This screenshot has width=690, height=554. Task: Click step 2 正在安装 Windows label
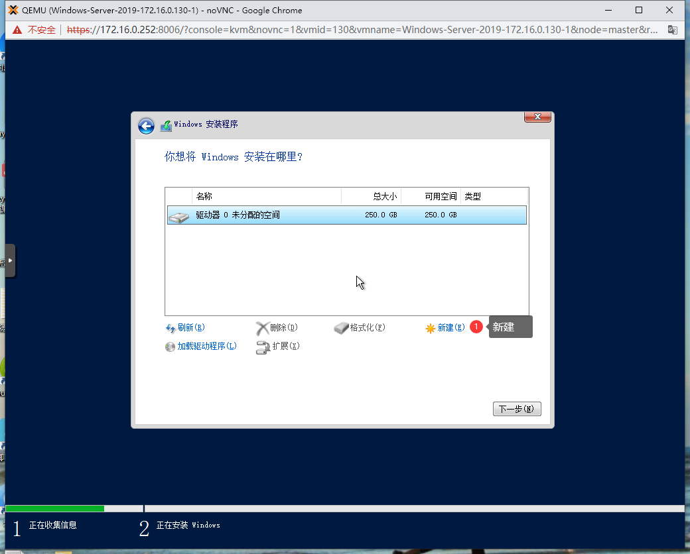pos(188,525)
